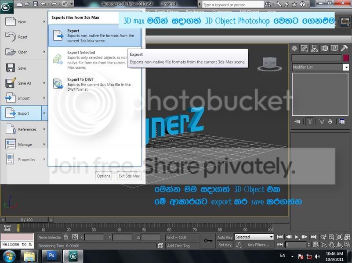Select New in application menu

point(24,22)
